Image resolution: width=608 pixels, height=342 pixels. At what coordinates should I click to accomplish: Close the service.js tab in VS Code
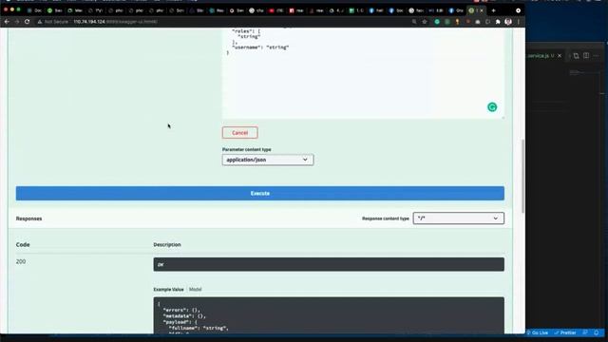[x=560, y=56]
